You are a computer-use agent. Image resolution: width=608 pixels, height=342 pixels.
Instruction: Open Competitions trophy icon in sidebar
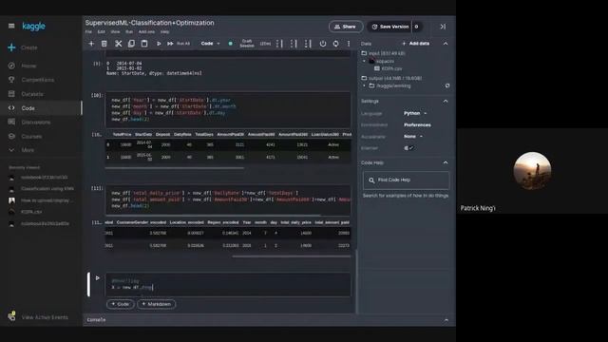point(11,80)
